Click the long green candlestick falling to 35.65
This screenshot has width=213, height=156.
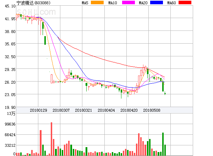tap(45, 40)
